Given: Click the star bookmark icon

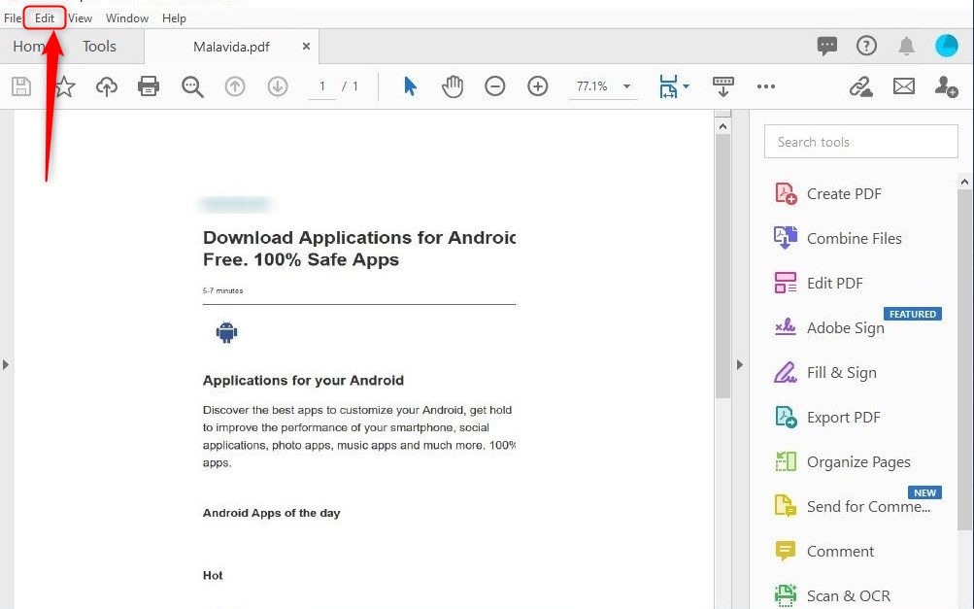Looking at the screenshot, I should click(x=64, y=86).
